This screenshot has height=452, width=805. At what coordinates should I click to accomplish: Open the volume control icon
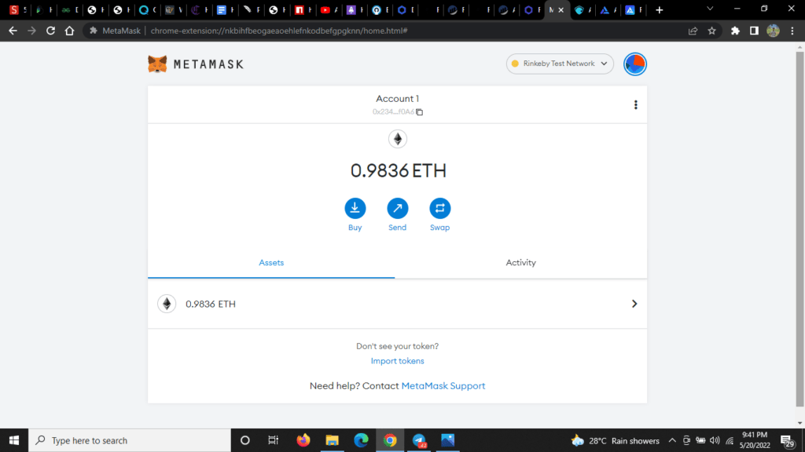[715, 441]
